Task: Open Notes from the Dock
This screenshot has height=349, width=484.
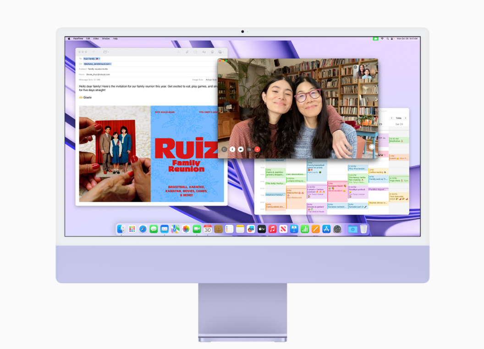Action: coord(240,229)
